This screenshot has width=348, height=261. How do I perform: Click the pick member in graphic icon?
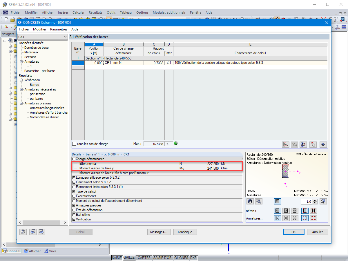pos(313,144)
